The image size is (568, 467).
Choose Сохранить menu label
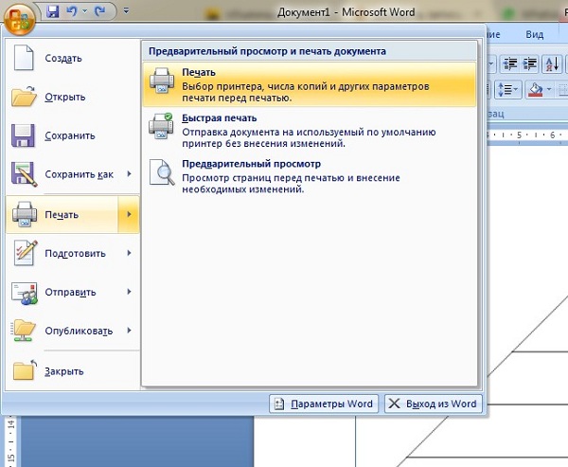click(x=70, y=135)
